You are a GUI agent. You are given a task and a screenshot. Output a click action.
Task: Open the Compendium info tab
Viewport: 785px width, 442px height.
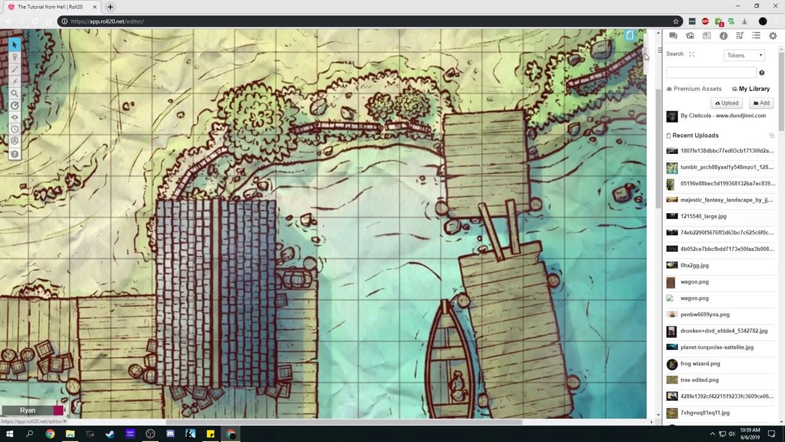tap(723, 36)
